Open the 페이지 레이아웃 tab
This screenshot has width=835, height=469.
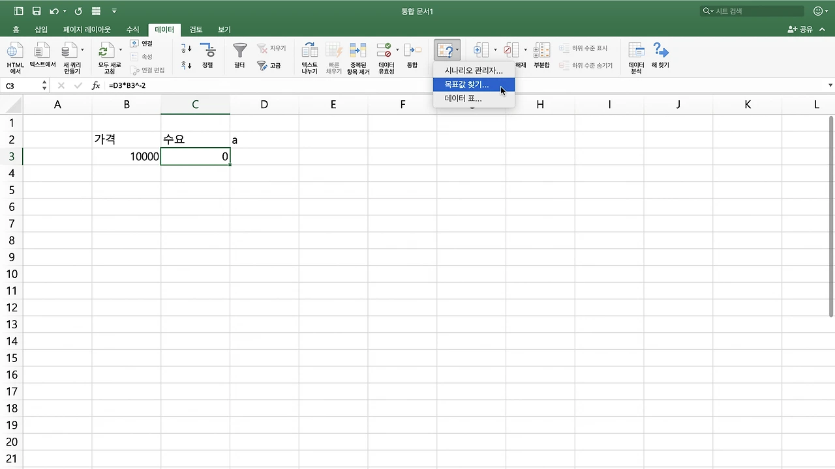coord(87,29)
